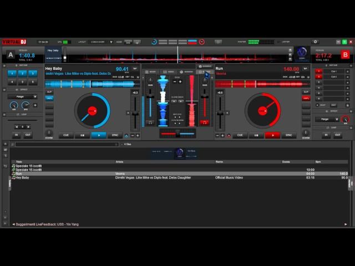Click the red effect knob on deck B
This screenshot has height=266, width=355.
pos(345,119)
